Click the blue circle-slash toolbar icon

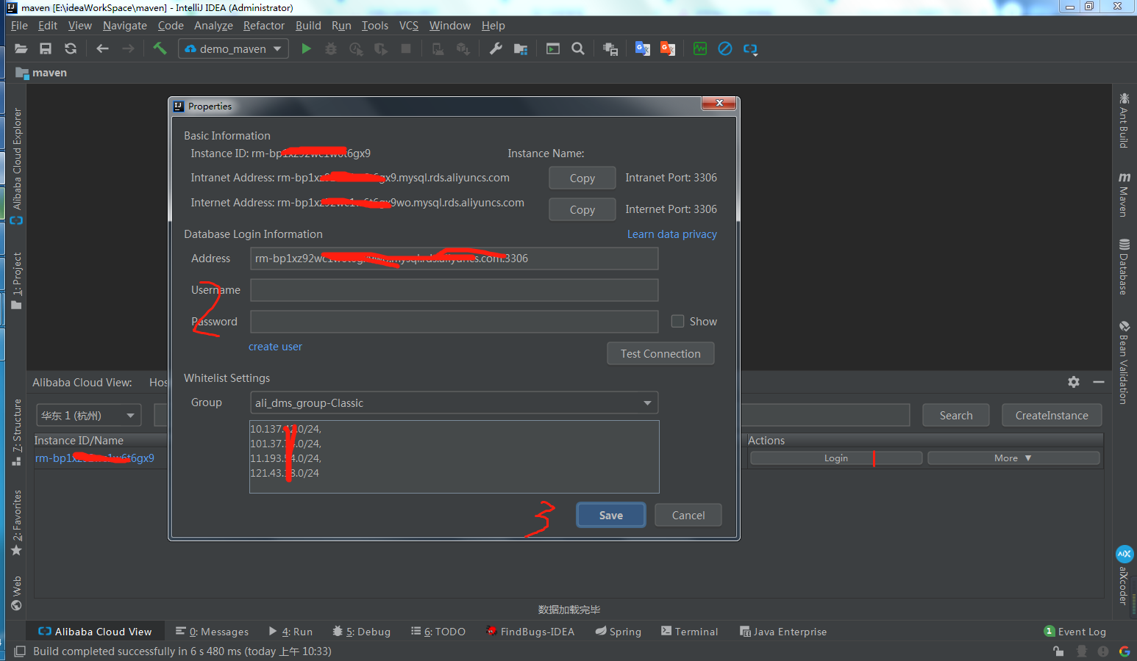pos(725,48)
